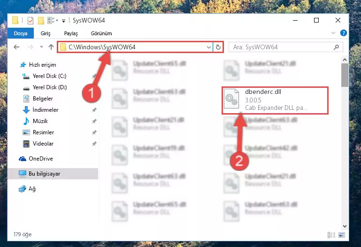
Task: Switch to details view in status bar
Action: [331, 235]
